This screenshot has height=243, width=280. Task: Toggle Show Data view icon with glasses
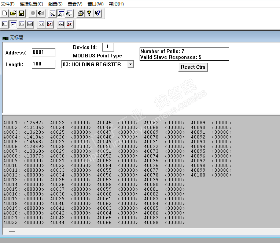click(x=61, y=14)
